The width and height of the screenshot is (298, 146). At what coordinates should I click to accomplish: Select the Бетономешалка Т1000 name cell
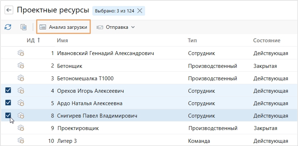point(85,78)
